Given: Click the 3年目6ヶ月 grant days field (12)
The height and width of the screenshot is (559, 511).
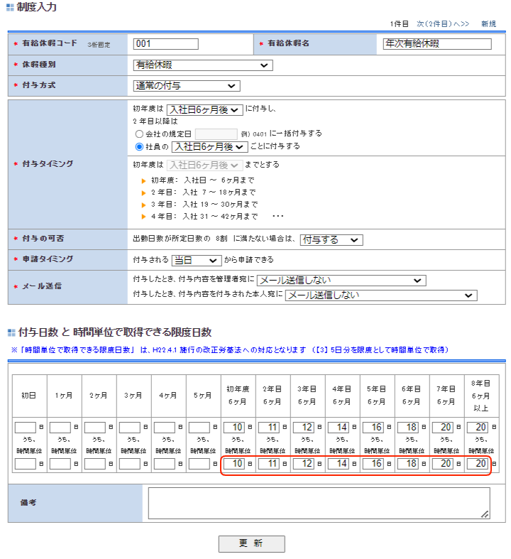Looking at the screenshot, I should pos(303,427).
